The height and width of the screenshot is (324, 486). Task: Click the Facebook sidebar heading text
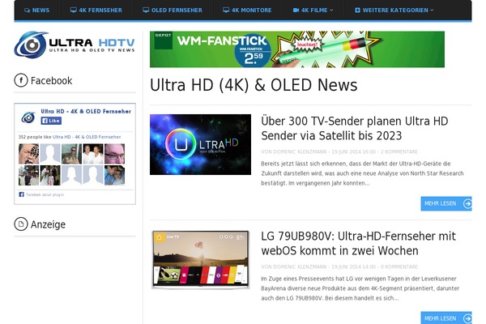[x=52, y=81]
